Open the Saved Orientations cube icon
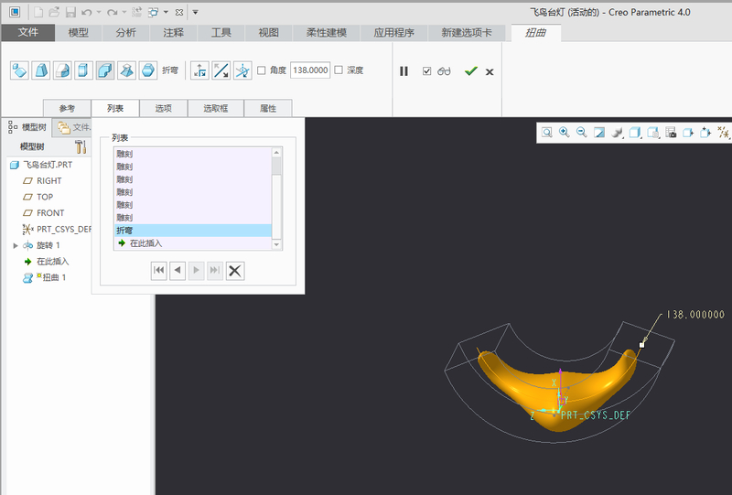This screenshot has height=495, width=732. point(653,133)
